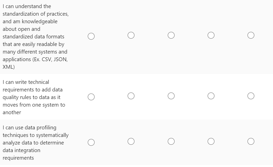Pick third radio for standardized data formats statement
Viewport: 273px width, 167px height.
tap(171, 35)
